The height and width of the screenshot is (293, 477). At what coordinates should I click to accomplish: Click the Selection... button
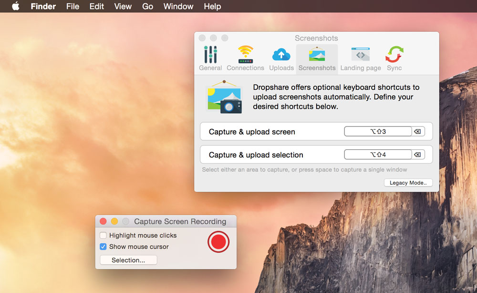pyautogui.click(x=128, y=260)
